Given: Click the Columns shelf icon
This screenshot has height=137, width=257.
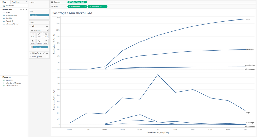Looking at the screenshot, I should click(52, 2).
